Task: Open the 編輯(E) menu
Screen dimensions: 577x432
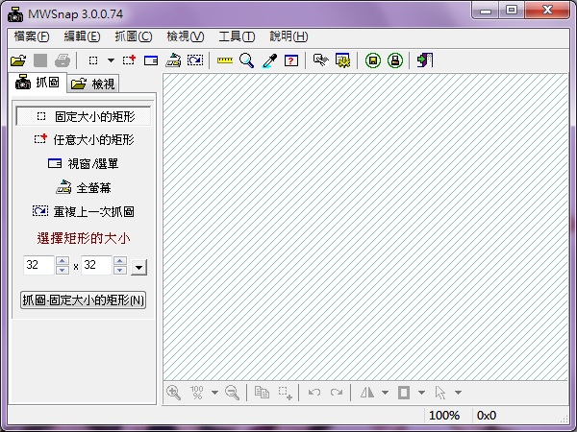Action: (x=82, y=36)
